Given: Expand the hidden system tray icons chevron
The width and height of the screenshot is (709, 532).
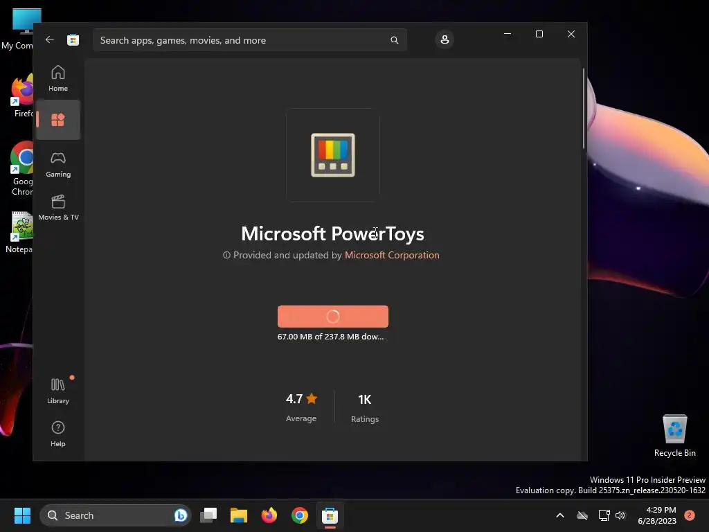Looking at the screenshot, I should coord(559,515).
